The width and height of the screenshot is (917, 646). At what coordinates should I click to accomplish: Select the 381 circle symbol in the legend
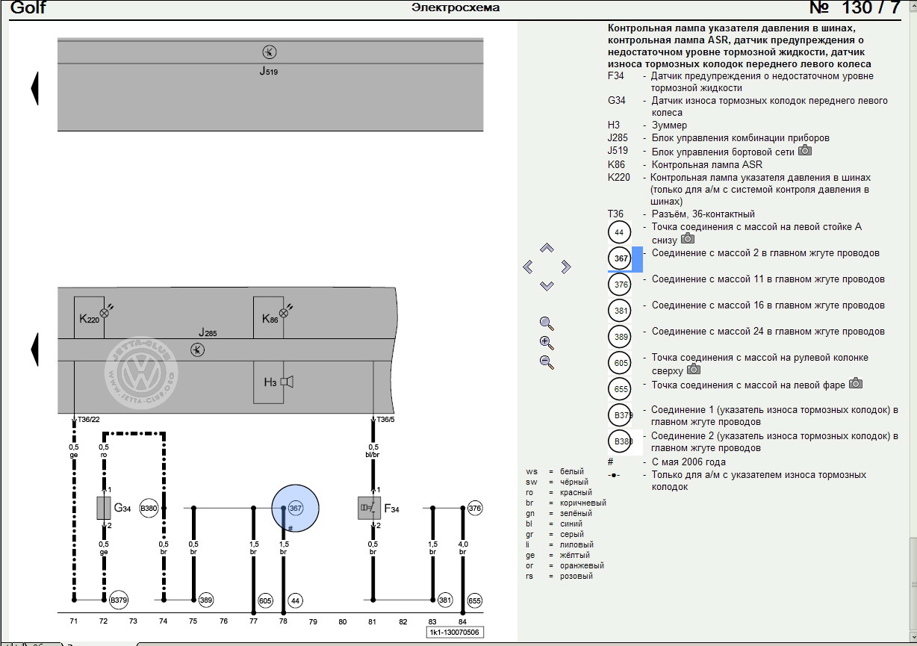coord(620,311)
